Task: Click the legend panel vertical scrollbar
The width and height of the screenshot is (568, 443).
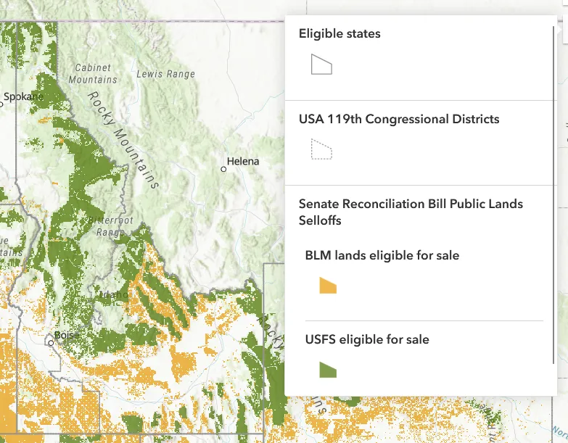Action: (x=554, y=195)
